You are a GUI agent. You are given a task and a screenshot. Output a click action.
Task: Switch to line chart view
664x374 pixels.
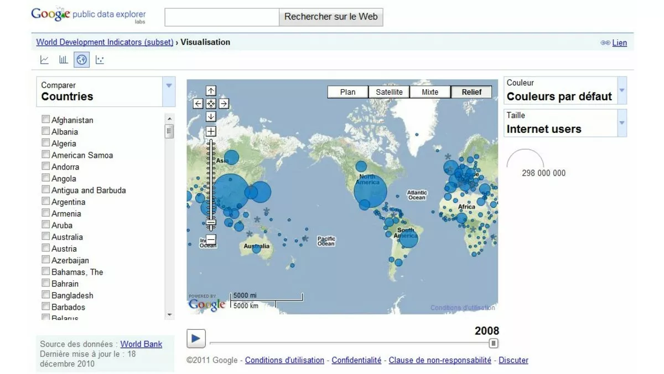(45, 60)
